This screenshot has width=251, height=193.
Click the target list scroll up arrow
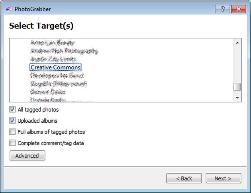click(x=237, y=43)
